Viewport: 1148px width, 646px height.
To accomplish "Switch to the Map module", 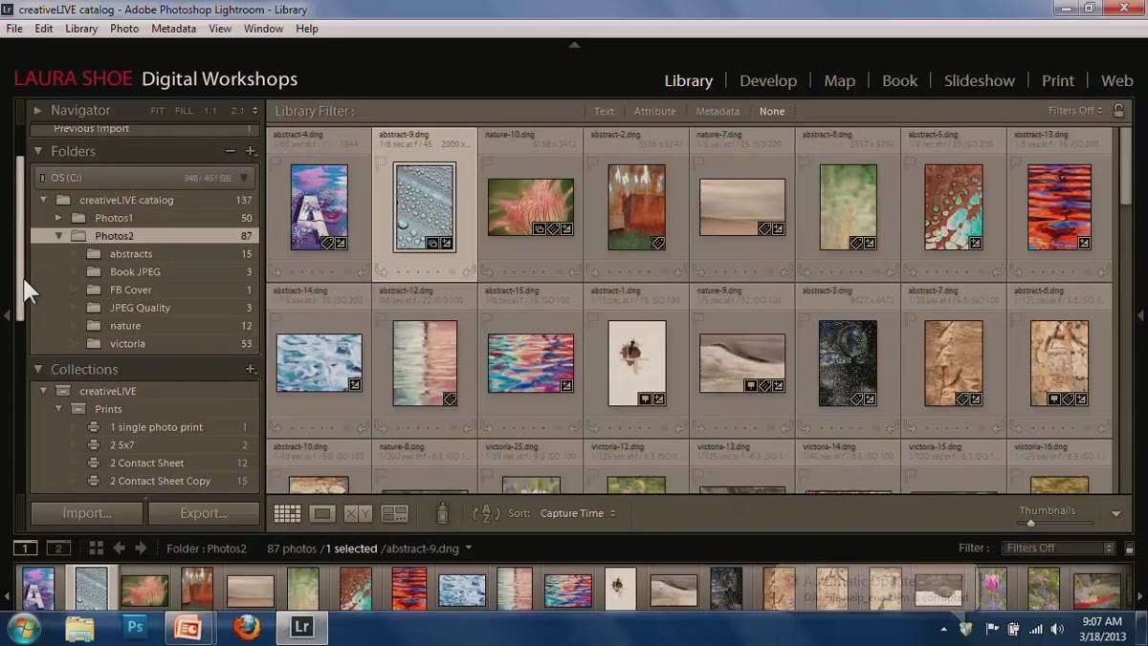I will (x=839, y=81).
